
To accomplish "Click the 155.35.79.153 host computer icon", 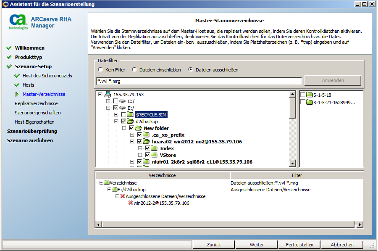I will click(x=108, y=95).
